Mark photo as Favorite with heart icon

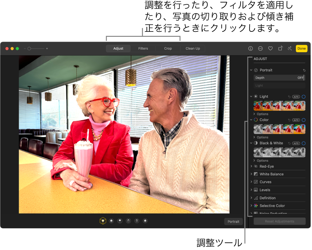point(271,49)
